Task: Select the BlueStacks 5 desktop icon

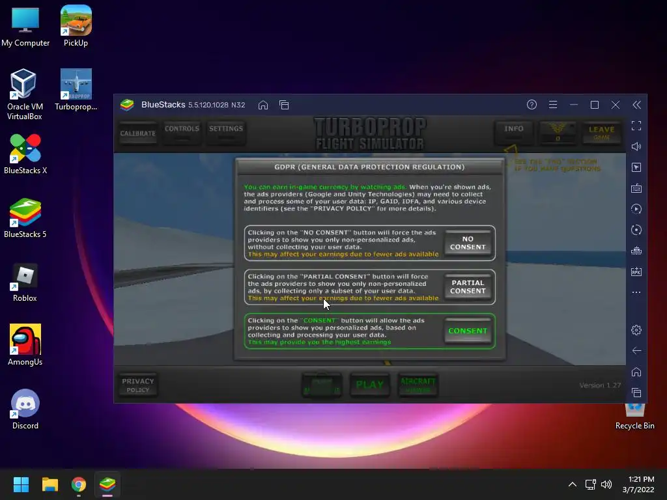Action: point(25,217)
